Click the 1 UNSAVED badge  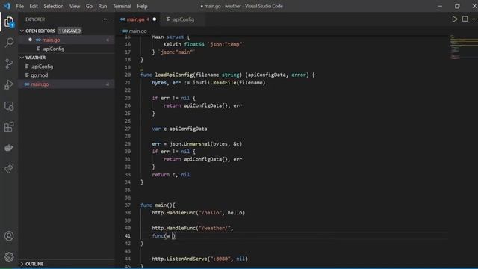tap(69, 31)
